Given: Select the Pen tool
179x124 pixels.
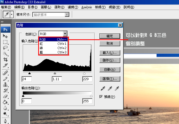Looking at the screenshot, I should [x=5, y=121].
